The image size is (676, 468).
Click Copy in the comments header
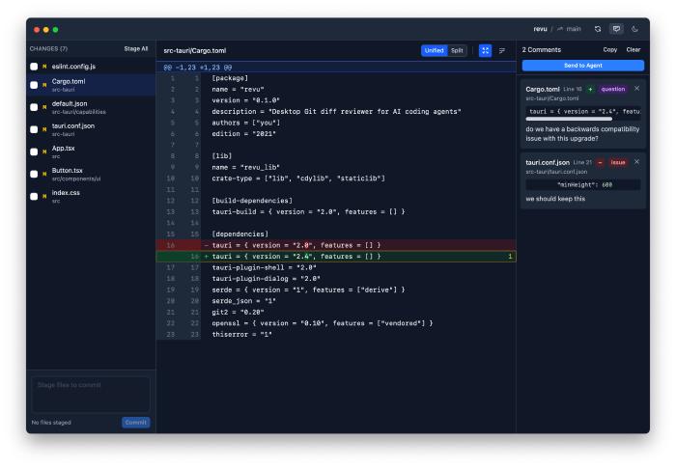pos(610,49)
